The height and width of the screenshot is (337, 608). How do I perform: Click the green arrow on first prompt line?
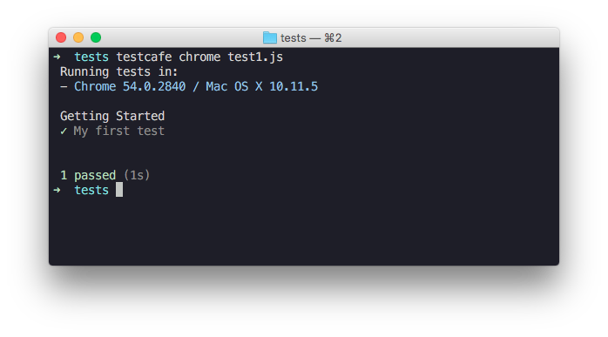pos(57,57)
